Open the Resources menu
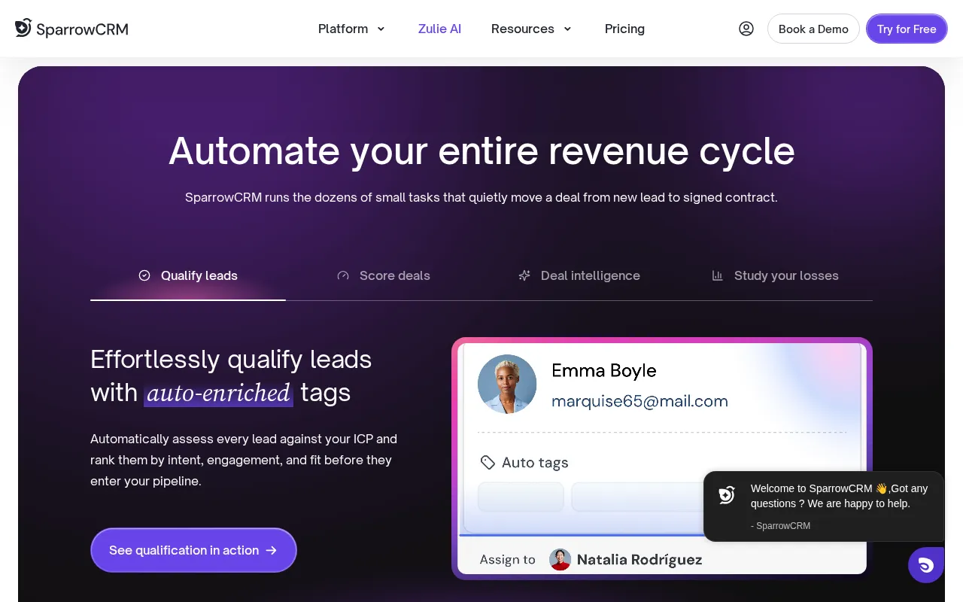The image size is (963, 602). tap(531, 29)
